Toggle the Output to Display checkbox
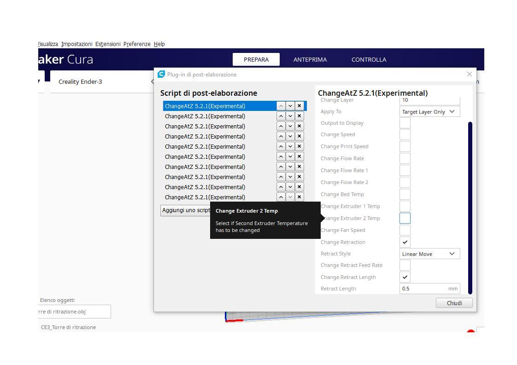 [x=405, y=123]
